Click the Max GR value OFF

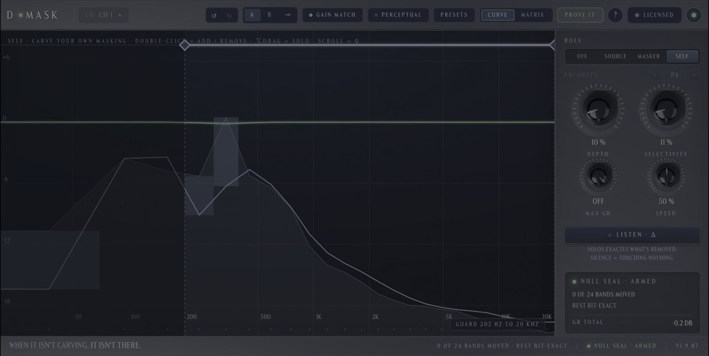click(598, 201)
